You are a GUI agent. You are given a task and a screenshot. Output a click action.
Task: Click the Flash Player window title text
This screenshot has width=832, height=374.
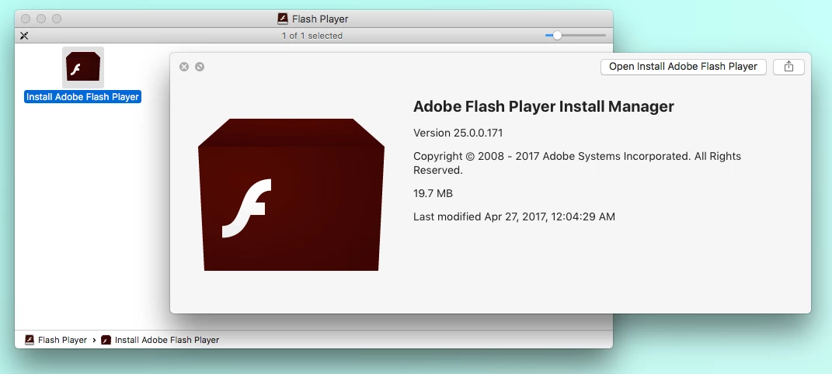pyautogui.click(x=320, y=19)
